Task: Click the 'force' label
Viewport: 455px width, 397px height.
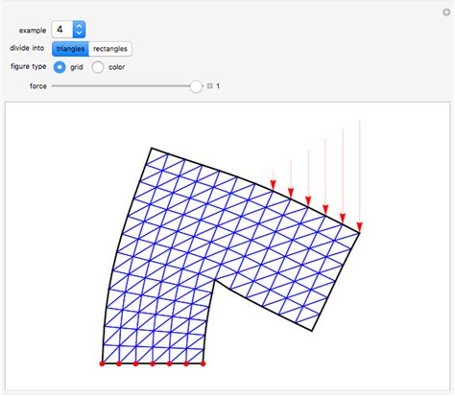Action: [x=38, y=86]
